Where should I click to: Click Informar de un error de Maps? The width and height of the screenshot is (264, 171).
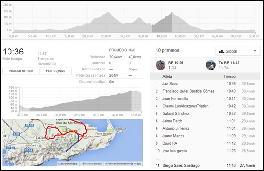[x=123, y=163]
